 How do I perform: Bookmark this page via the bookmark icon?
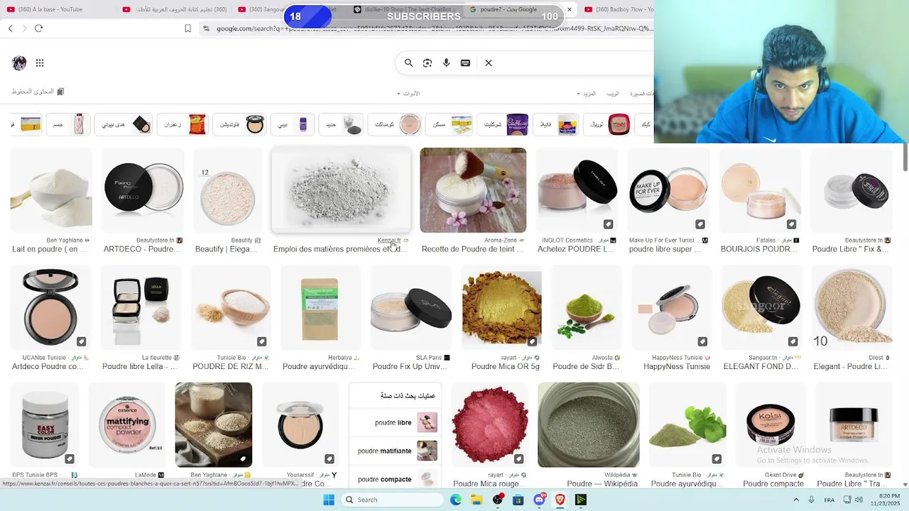pos(187,28)
